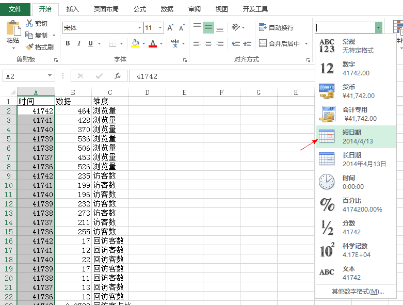Screen dimensions: 403x305
Task: Open fill color dropdown arrow
Action: [143, 43]
